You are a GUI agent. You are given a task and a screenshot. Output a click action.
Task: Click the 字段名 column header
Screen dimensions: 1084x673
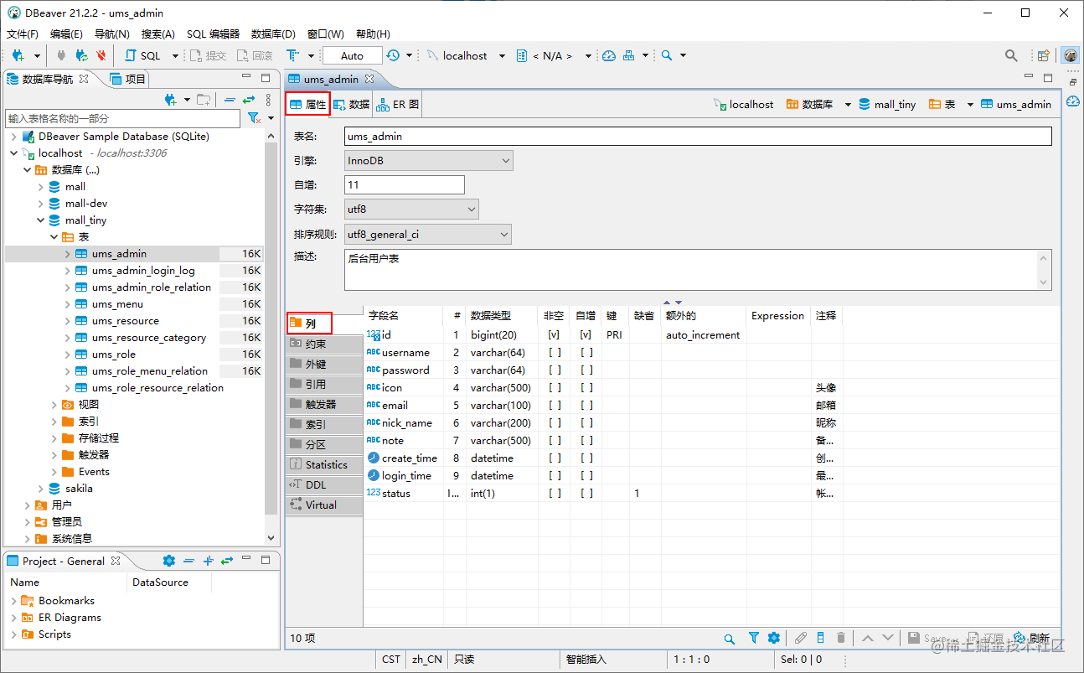click(x=384, y=316)
